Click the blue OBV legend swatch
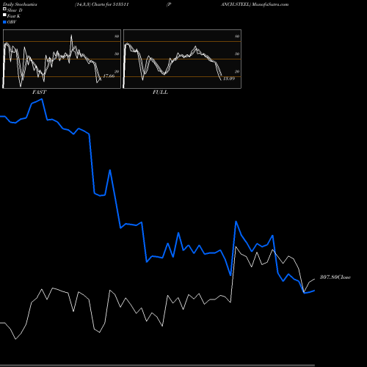The width and height of the screenshot is (367, 367). coord(4,22)
